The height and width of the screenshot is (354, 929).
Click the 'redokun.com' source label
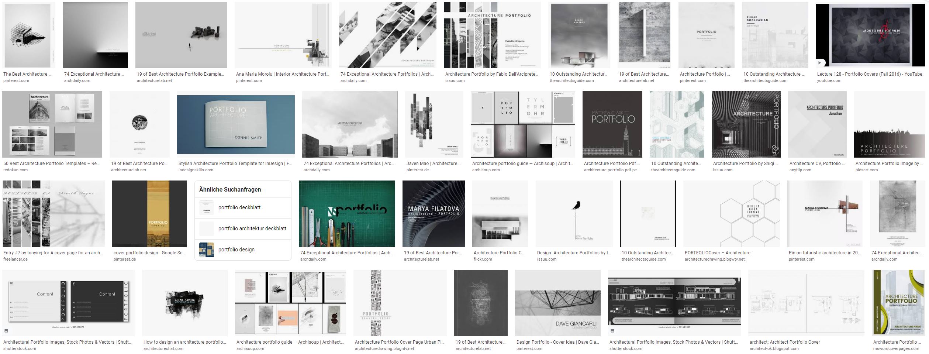click(15, 170)
